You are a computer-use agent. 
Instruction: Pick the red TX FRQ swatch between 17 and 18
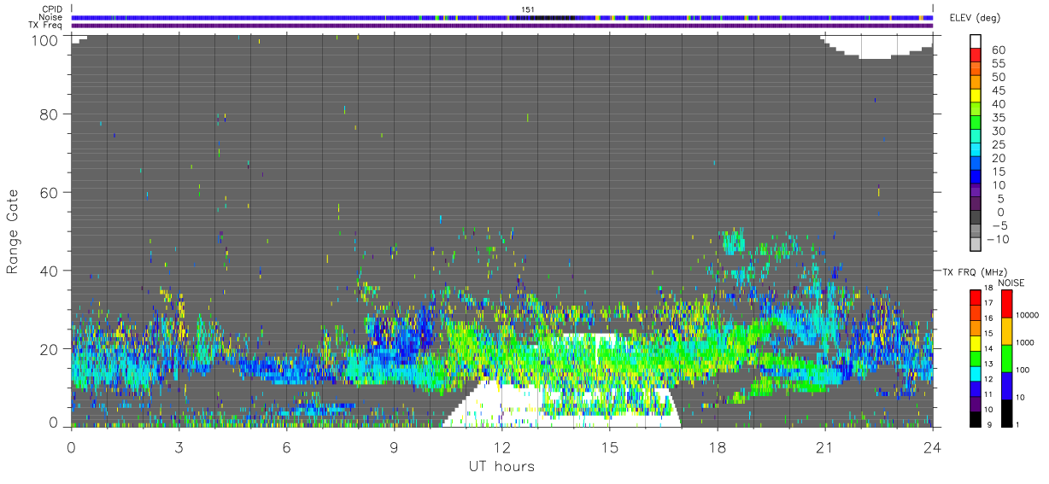pyautogui.click(x=976, y=297)
